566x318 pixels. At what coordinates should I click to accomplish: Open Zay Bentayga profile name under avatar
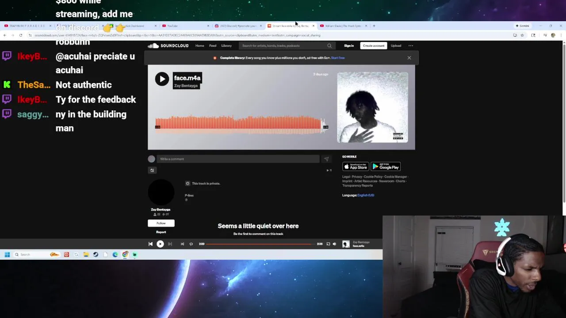tap(161, 209)
